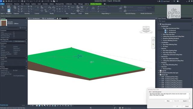
Task: Click the zoom tool on the navigation bar
Action: point(153,45)
